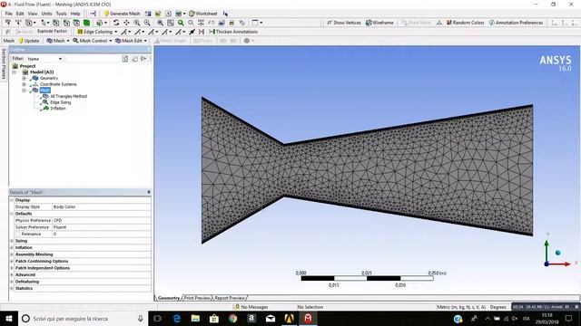Image resolution: width=581 pixels, height=326 pixels.
Task: Click the Zoom to Fit green magnifier
Action: (x=181, y=23)
